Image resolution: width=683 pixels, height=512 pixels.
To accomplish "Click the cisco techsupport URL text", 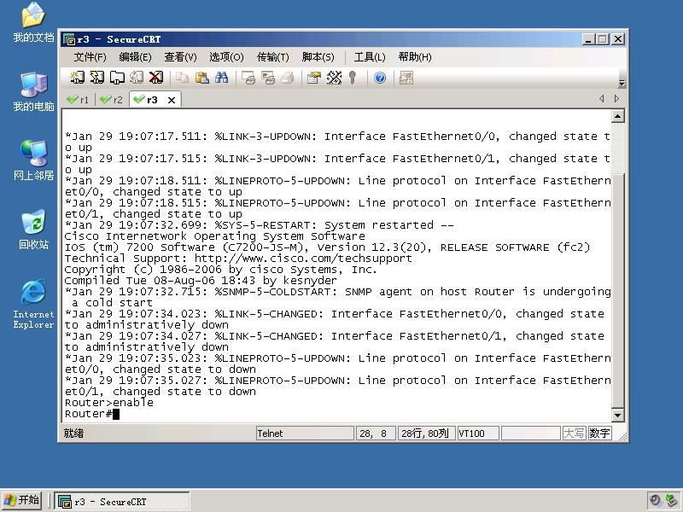I will (x=303, y=259).
